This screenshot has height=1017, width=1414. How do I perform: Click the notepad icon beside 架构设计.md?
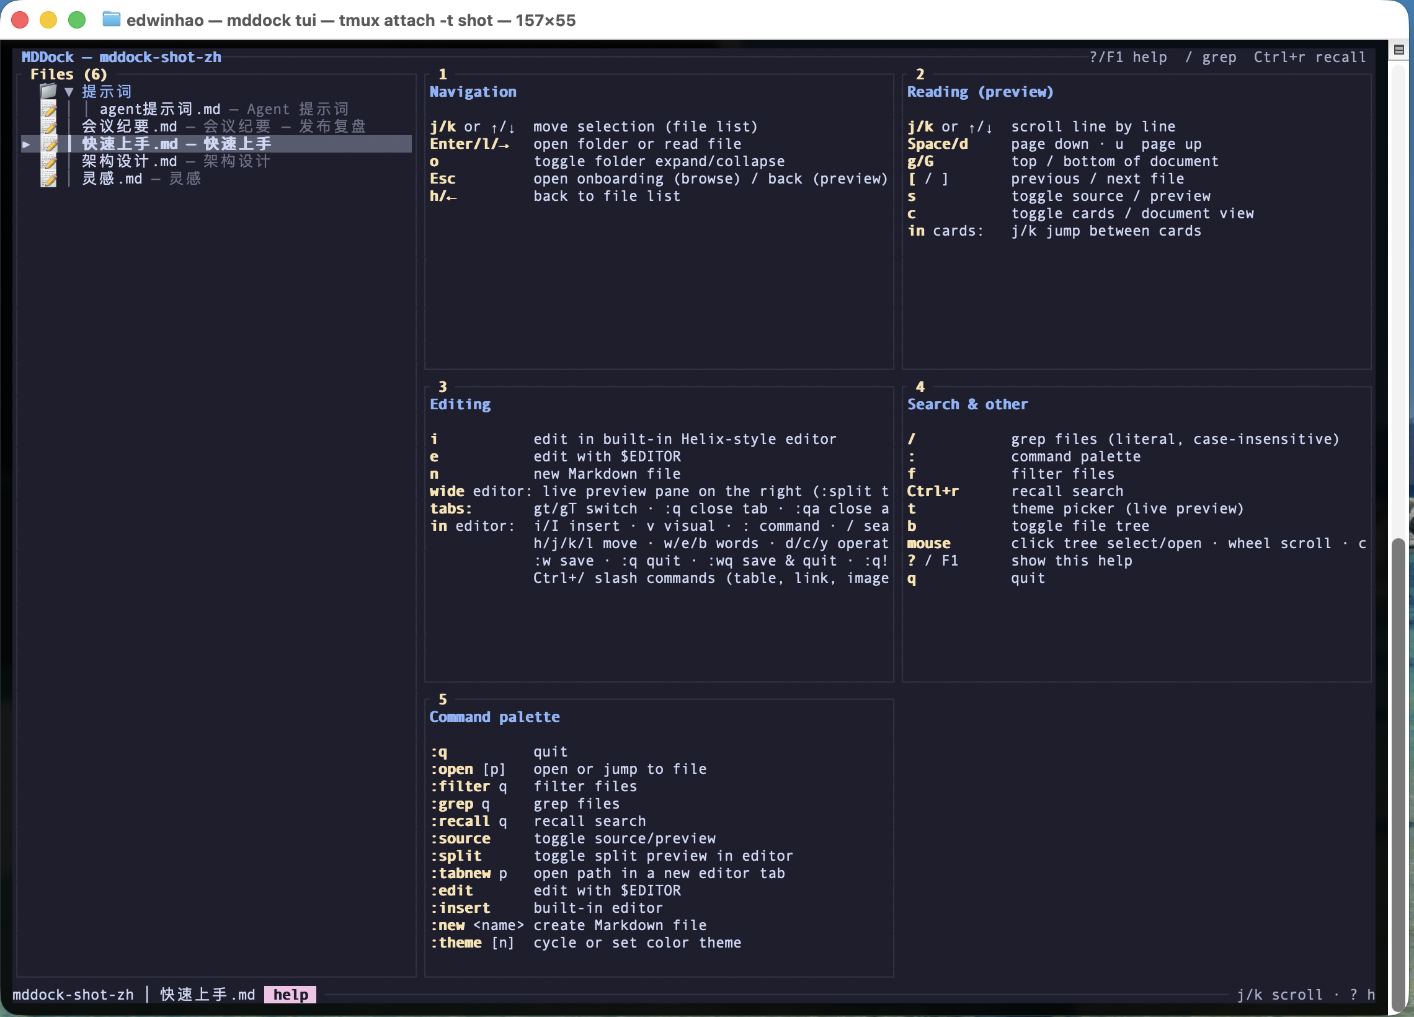[48, 161]
